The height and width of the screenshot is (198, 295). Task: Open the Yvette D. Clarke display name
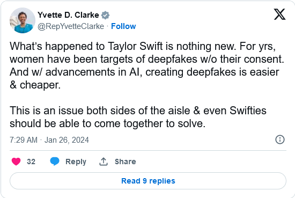tap(68, 15)
